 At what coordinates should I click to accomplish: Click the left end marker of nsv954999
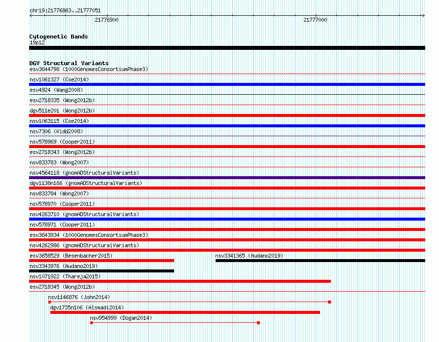[x=92, y=323]
